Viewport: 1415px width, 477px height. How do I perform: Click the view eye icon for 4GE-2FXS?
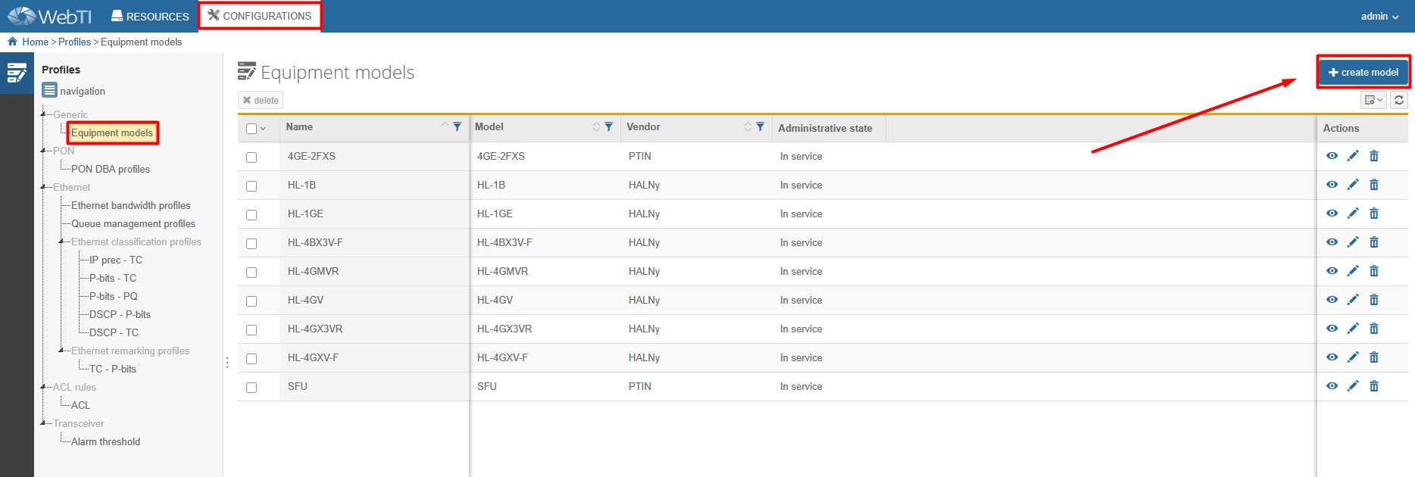point(1332,156)
